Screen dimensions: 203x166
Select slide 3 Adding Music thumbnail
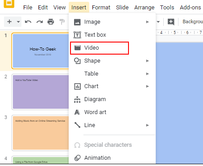pyautogui.click(x=40, y=133)
